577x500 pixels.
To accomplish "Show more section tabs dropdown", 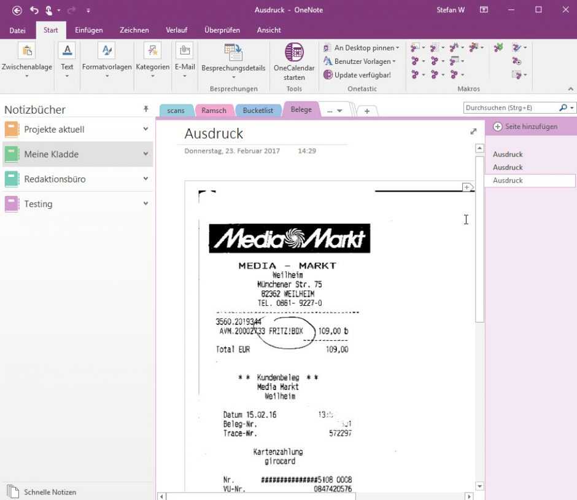I will coord(335,111).
